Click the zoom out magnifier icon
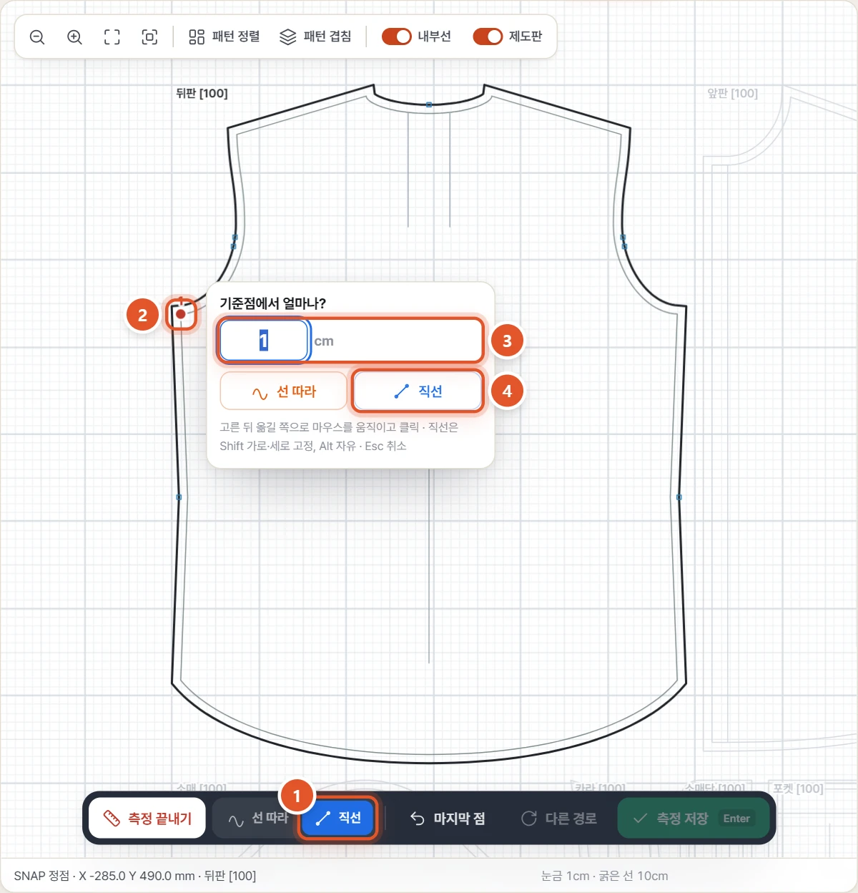The image size is (858, 893). click(37, 37)
